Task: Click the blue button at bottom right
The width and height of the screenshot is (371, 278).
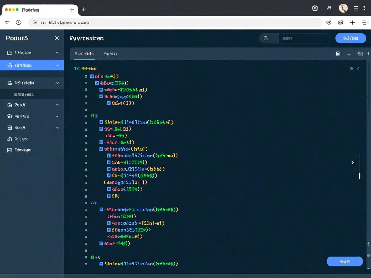Action: 345,262
